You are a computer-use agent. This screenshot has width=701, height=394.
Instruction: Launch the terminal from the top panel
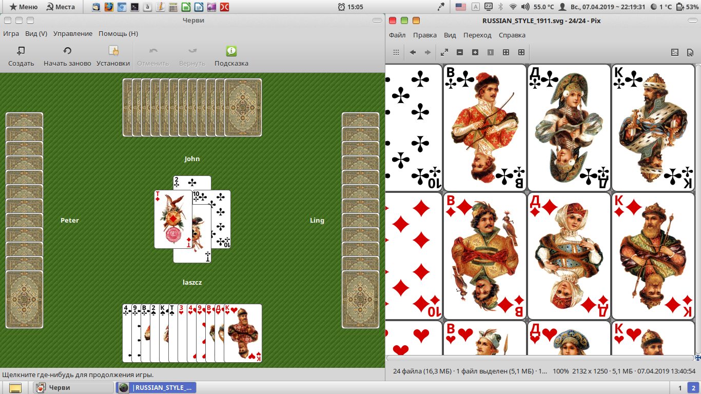point(134,7)
